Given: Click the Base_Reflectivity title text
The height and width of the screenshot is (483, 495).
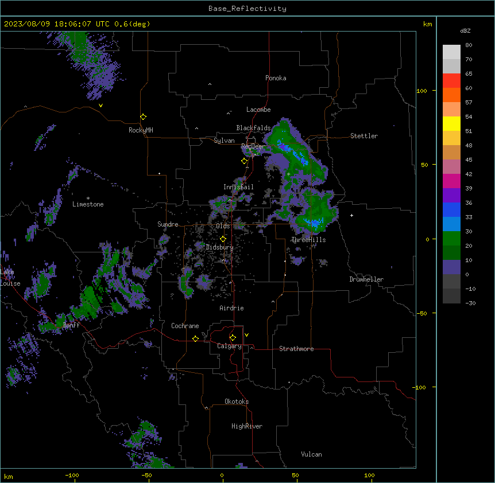Looking at the screenshot, I should (247, 9).
